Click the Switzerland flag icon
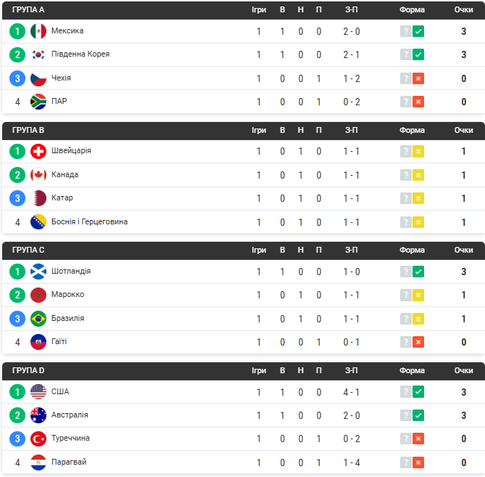 click(x=38, y=152)
